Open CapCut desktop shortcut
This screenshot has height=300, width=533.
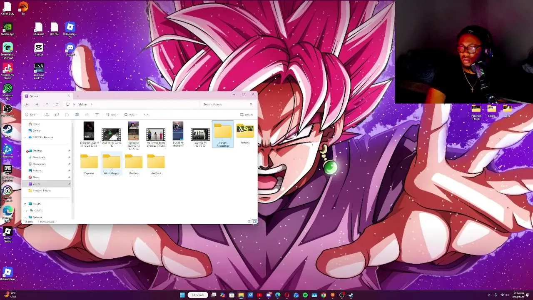pyautogui.click(x=39, y=50)
